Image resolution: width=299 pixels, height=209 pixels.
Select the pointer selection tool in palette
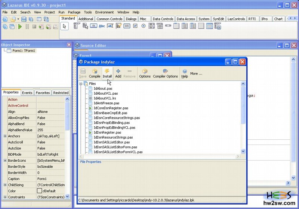click(x=64, y=26)
